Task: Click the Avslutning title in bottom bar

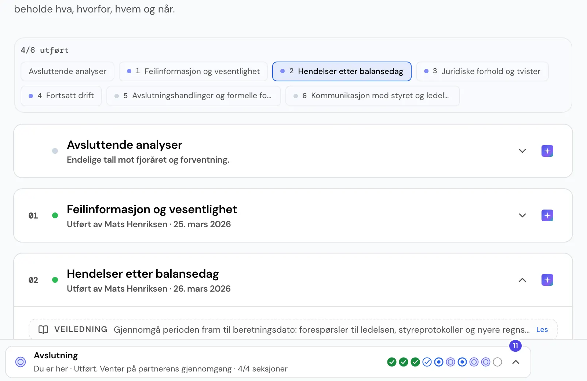Action: [56, 355]
